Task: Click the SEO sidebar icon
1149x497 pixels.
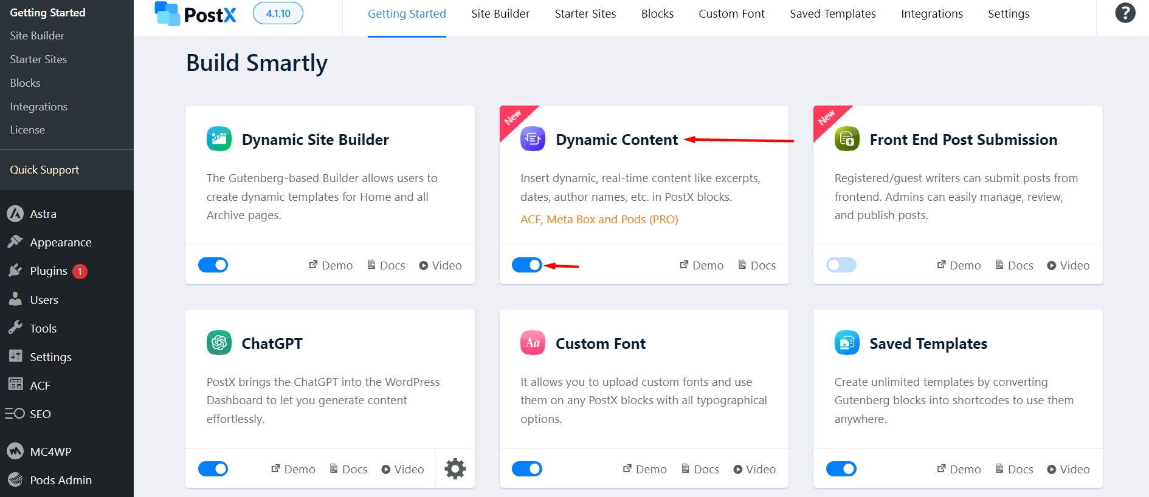Action: coord(15,413)
